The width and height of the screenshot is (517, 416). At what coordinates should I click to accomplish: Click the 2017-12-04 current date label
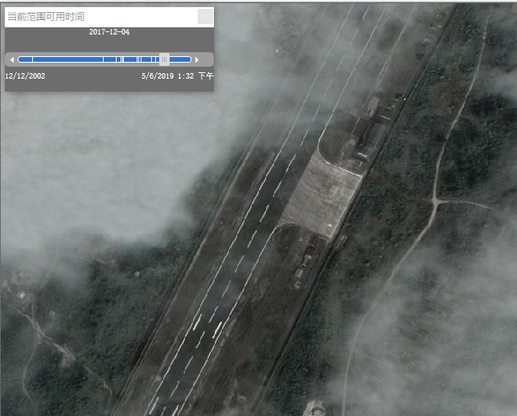click(109, 32)
